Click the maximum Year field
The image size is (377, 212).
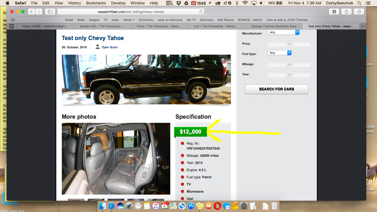click(302, 74)
